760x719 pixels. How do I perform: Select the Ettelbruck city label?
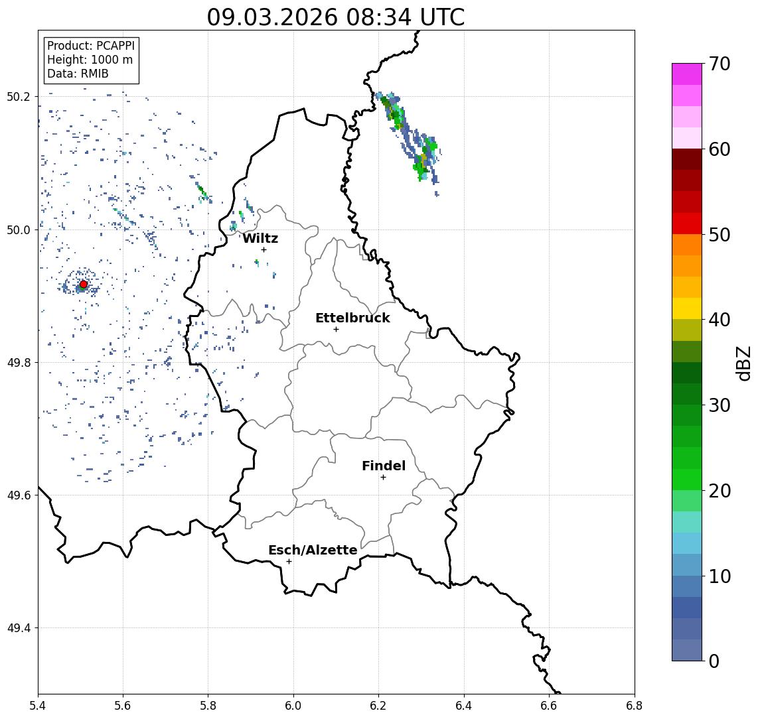tap(352, 318)
